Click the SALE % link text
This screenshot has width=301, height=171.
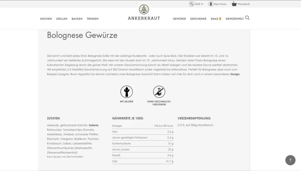pyautogui.click(x=199, y=4)
